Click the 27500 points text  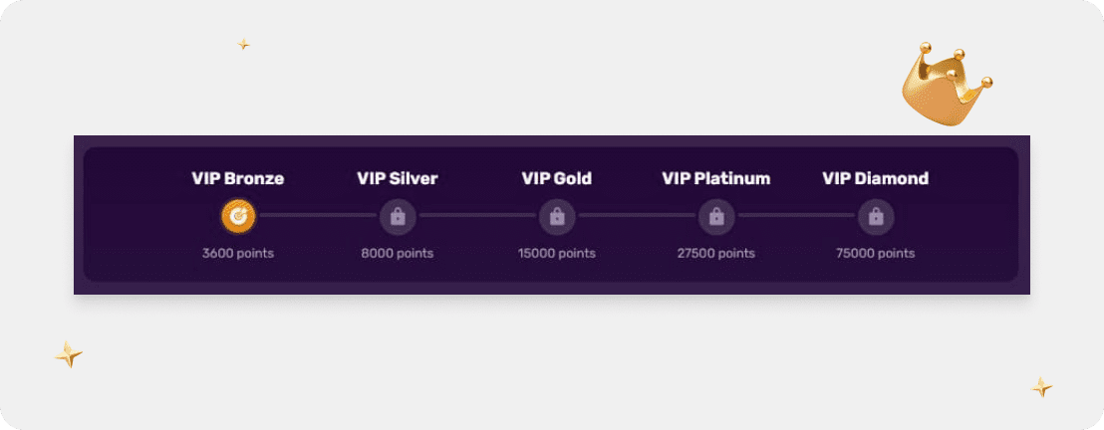tap(716, 253)
